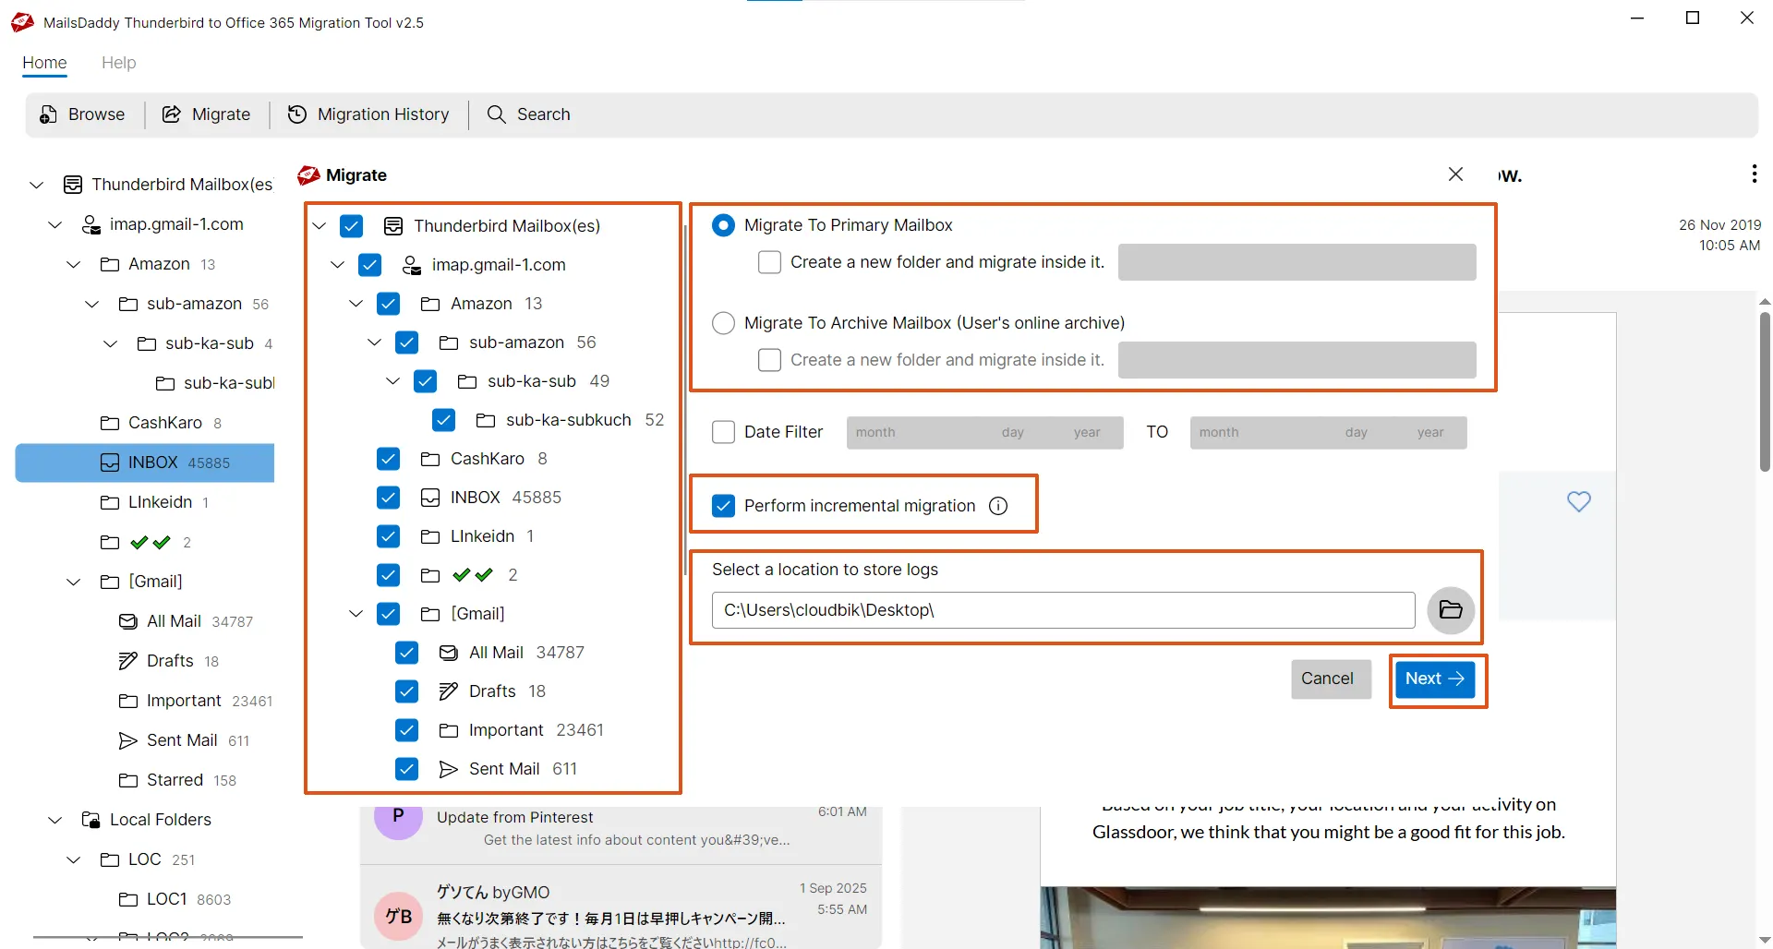Click the Migrate toolbar icon
This screenshot has height=949, width=1773.
[x=206, y=114]
